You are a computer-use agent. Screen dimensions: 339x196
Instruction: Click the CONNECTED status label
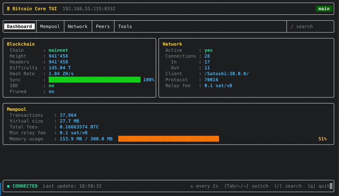click(25, 186)
